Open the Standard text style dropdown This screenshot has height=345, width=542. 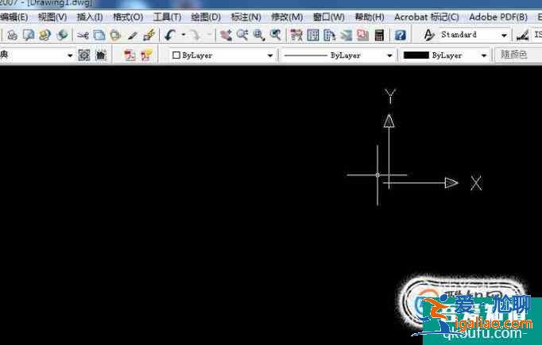coord(504,35)
